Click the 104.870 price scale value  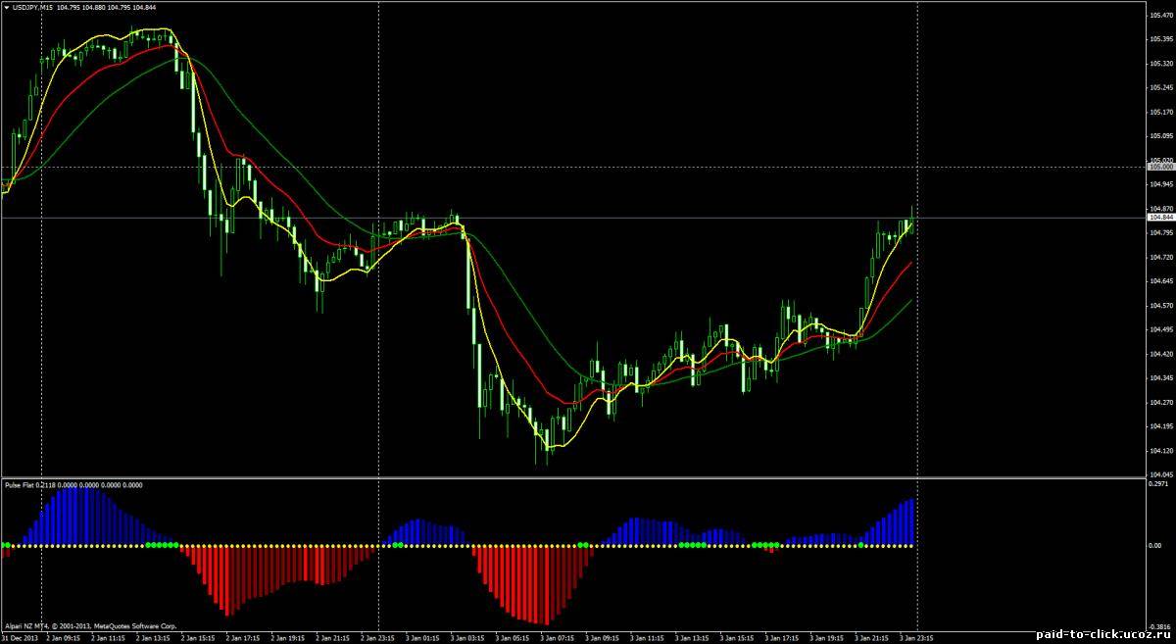pyautogui.click(x=1160, y=208)
